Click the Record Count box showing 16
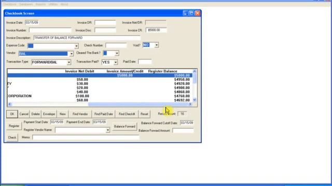This screenshot has width=332, height=186. pyautogui.click(x=182, y=114)
